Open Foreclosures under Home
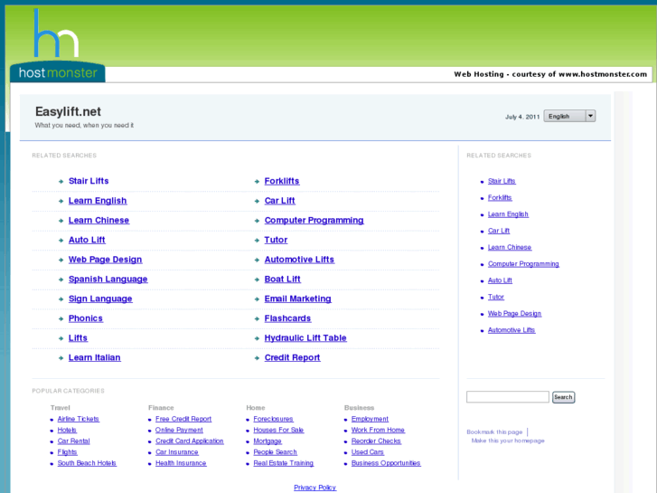The image size is (657, 493). click(273, 419)
